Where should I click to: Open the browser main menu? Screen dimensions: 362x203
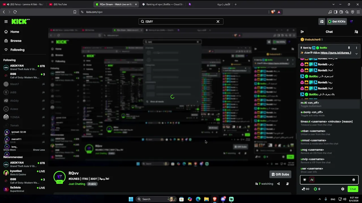[358, 12]
